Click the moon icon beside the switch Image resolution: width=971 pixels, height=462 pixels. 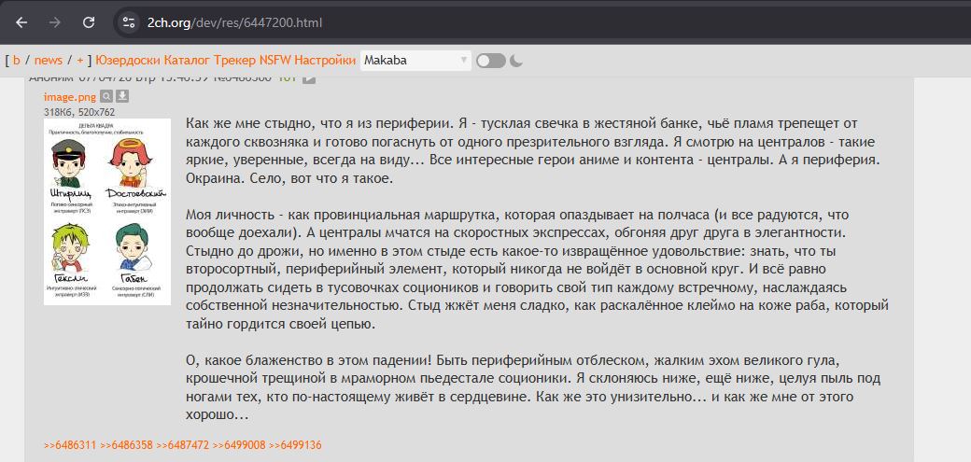(516, 61)
